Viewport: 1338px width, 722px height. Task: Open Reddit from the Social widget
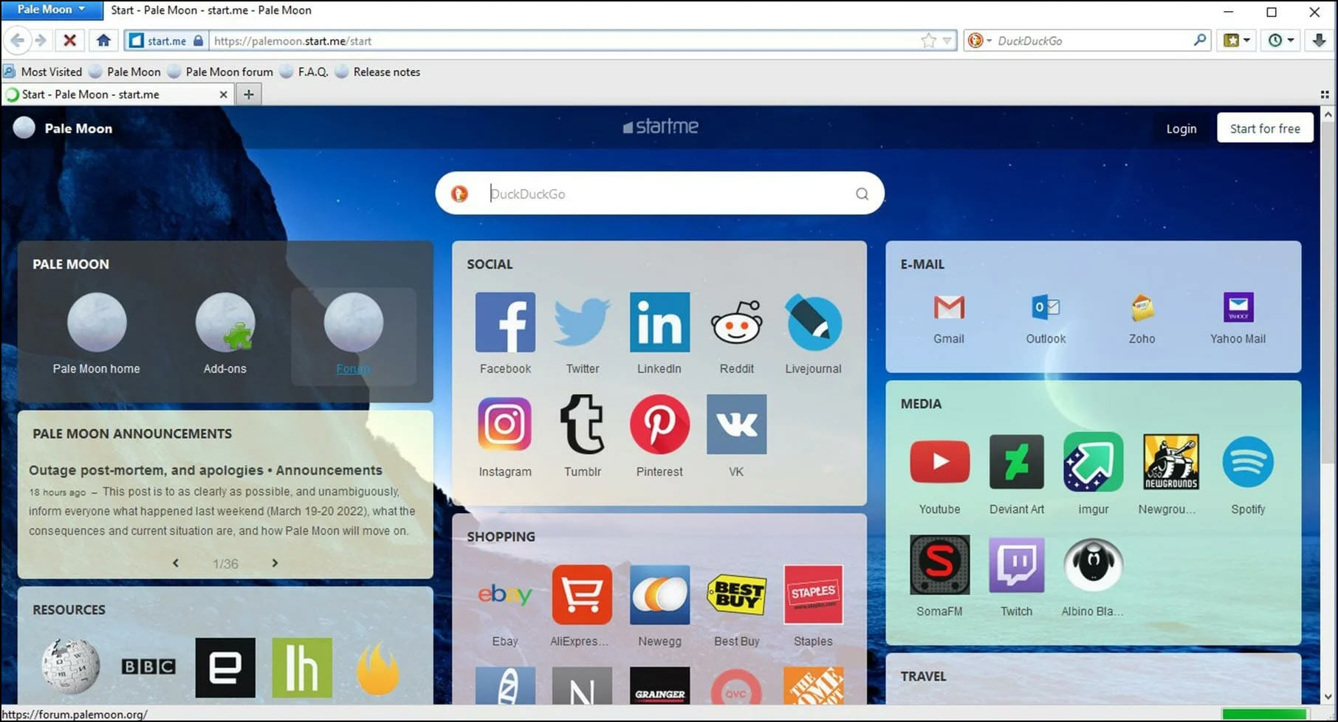736,322
